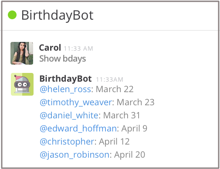Screen dimensions: 220x169
Task: Click the March 23 birthday date
Action: pyautogui.click(x=135, y=102)
